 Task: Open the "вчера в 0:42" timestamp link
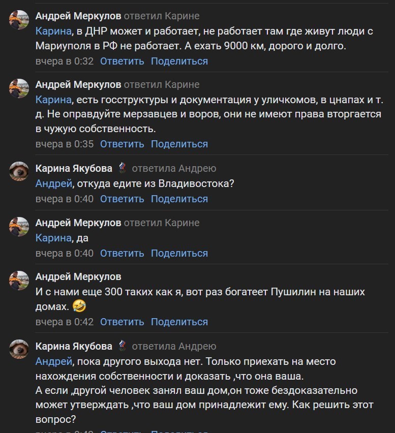65,322
